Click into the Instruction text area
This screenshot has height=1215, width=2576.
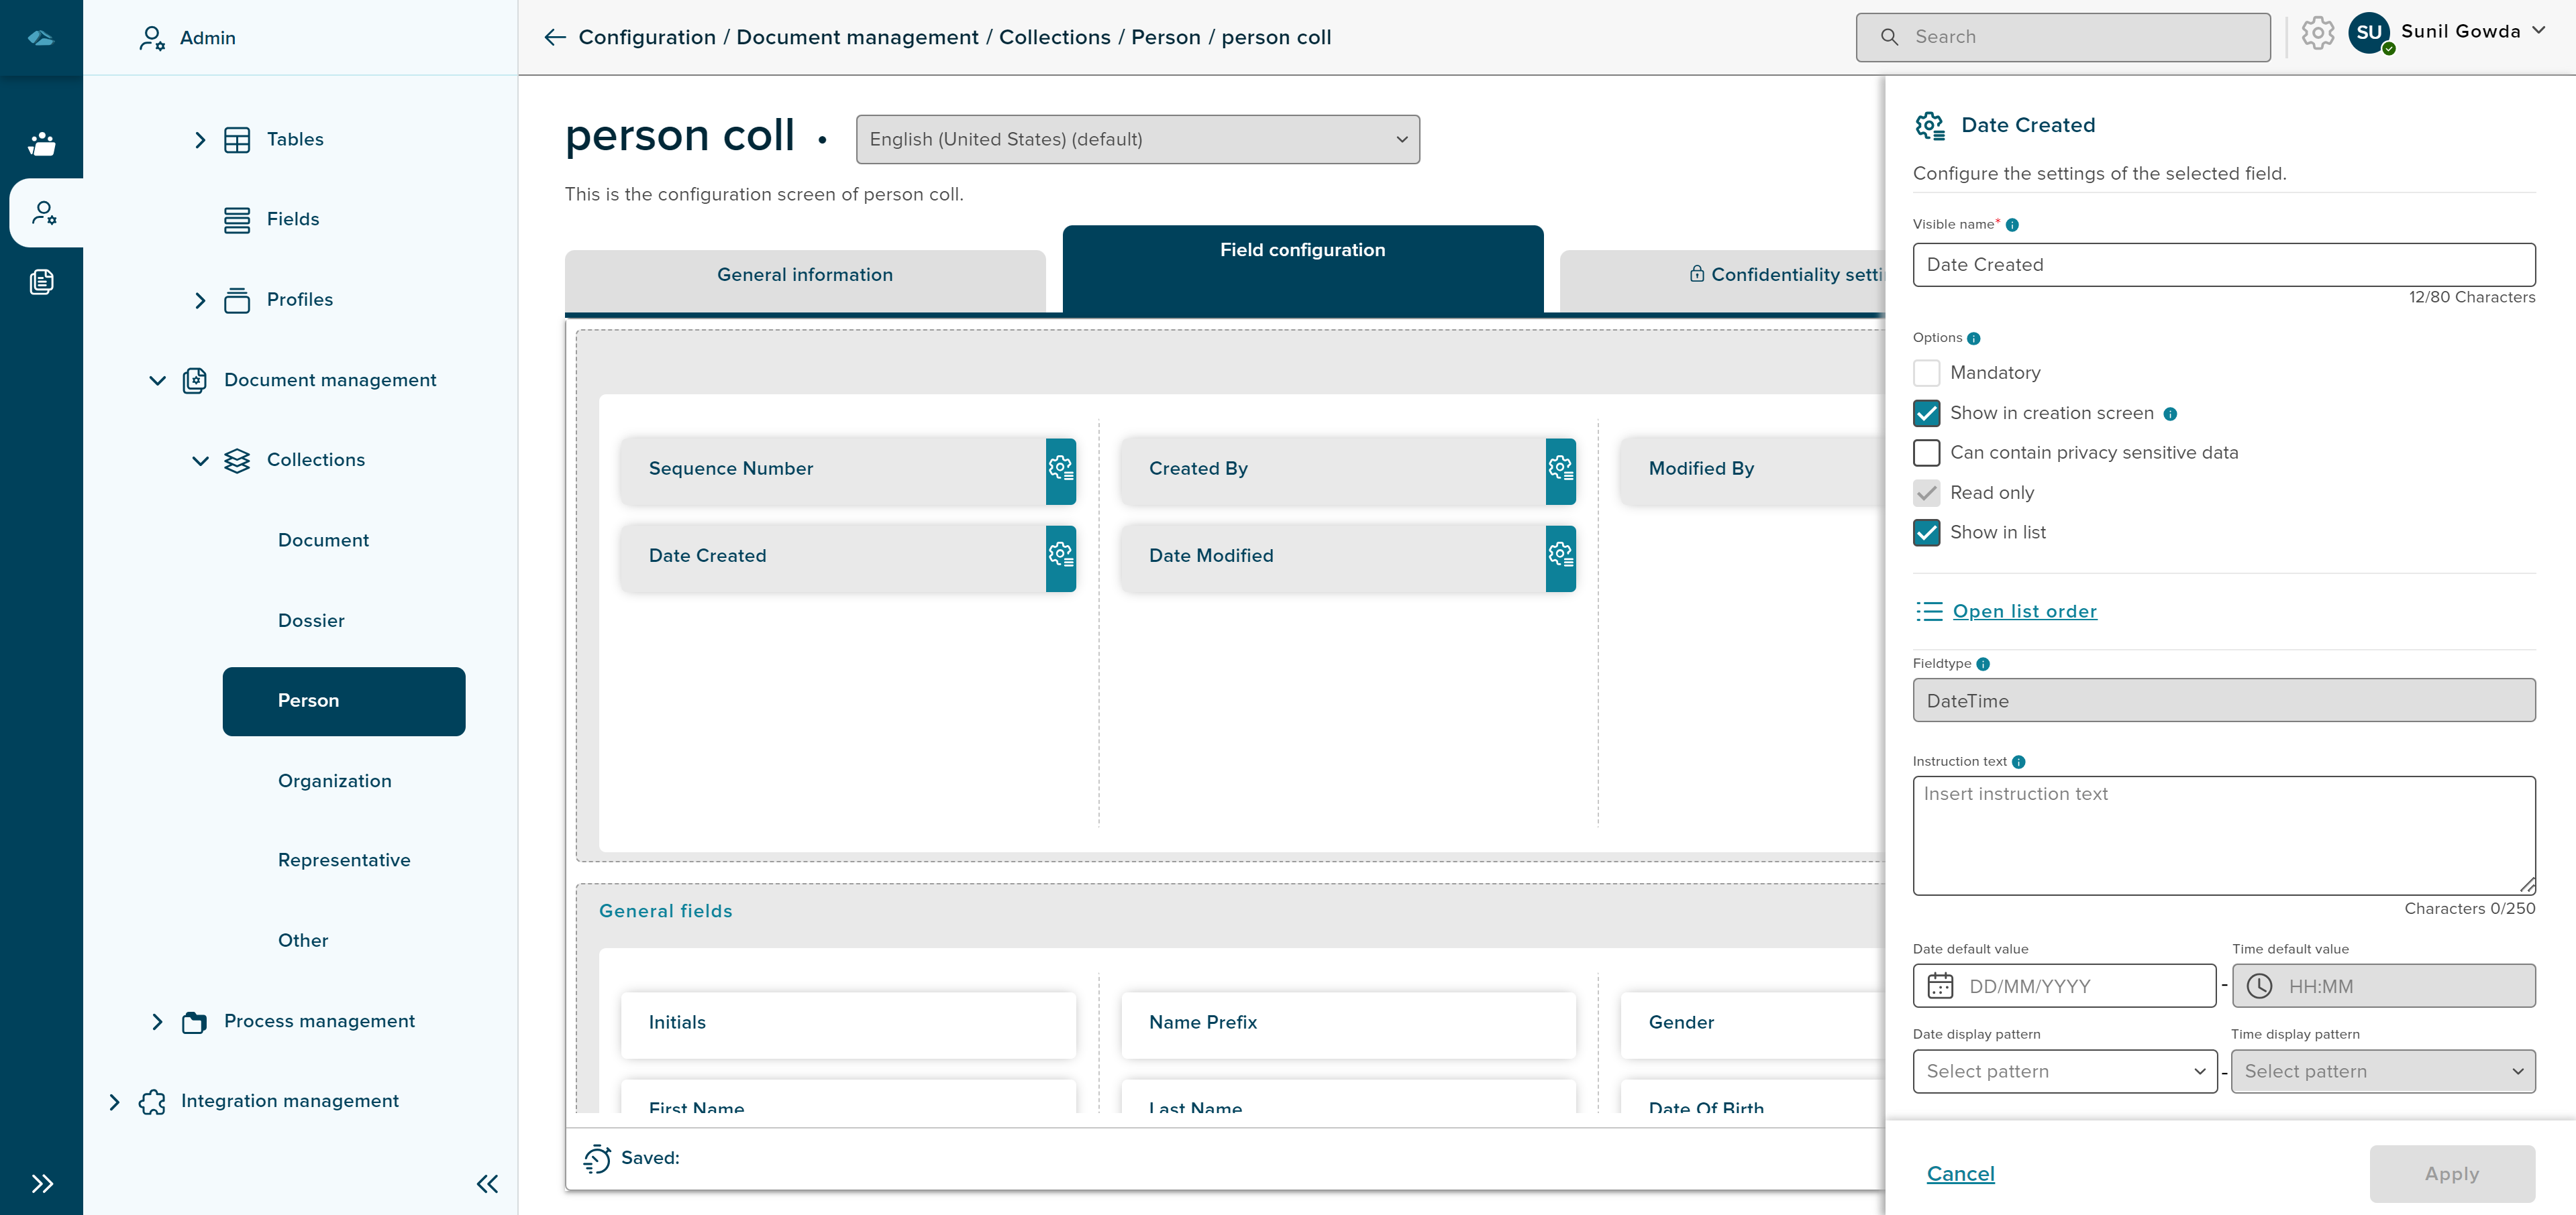2223,835
